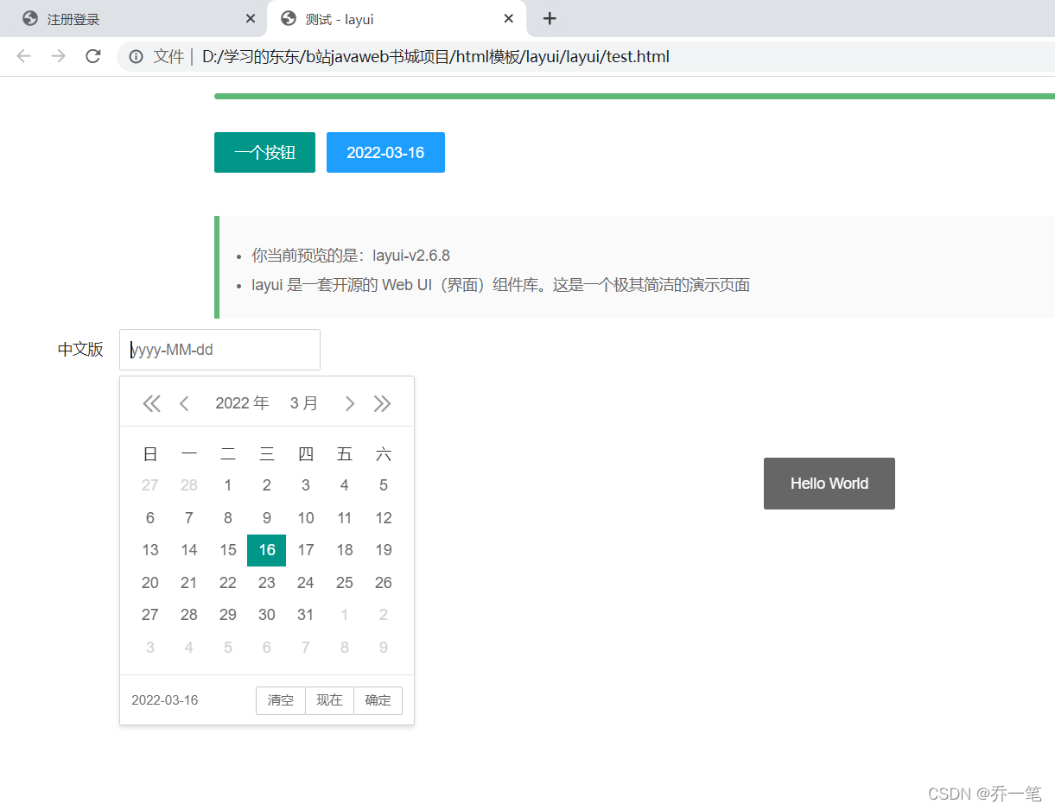Choose day 17 in calendar
The height and width of the screenshot is (810, 1055).
[306, 550]
